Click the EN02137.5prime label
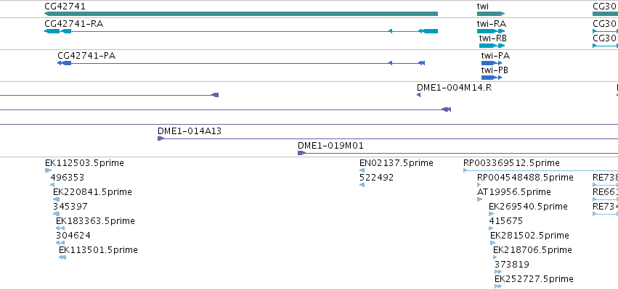 [396, 163]
